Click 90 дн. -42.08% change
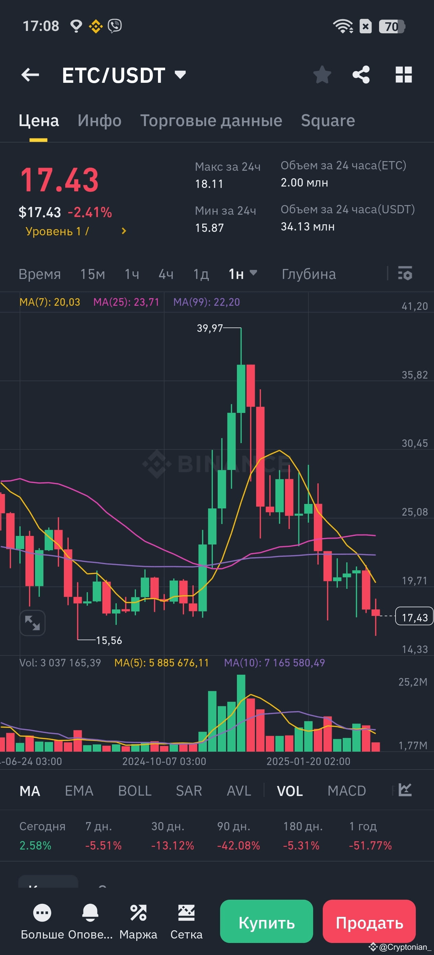The image size is (434, 955). click(238, 835)
